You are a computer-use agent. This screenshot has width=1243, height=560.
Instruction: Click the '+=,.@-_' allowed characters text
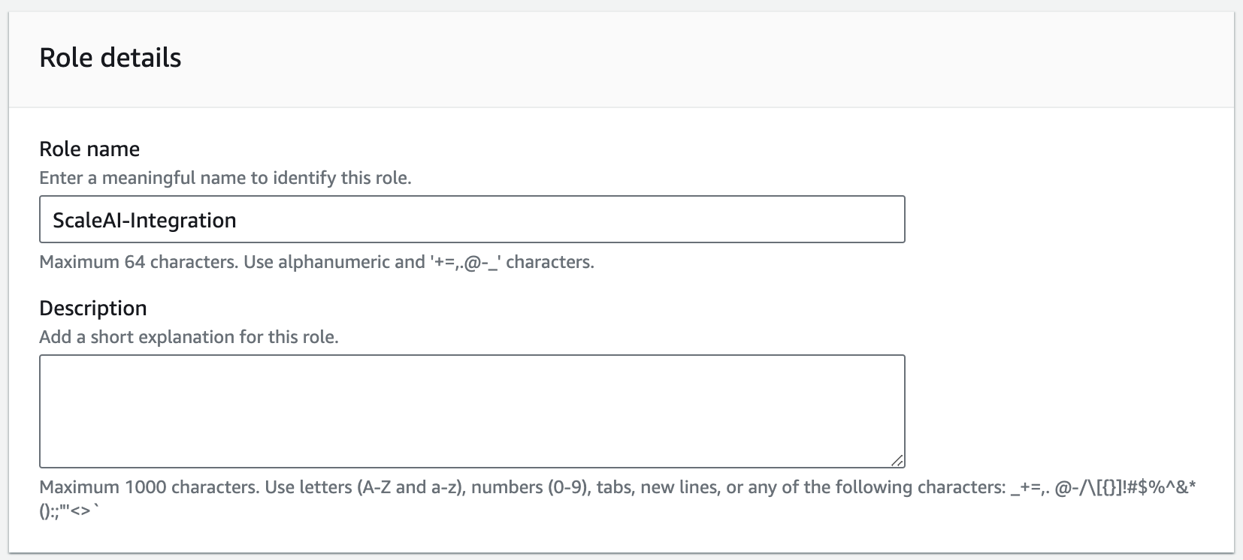(465, 262)
